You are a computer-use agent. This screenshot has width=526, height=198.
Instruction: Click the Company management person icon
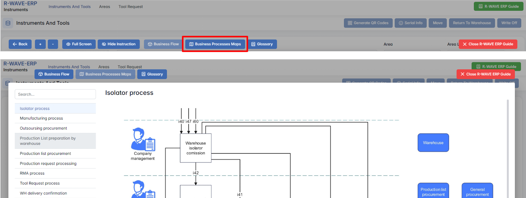(x=143, y=139)
